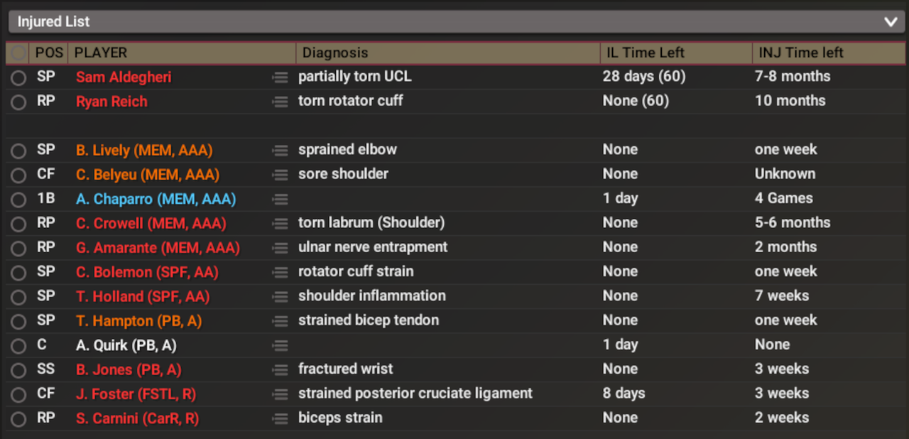Collapse the Injured List panel chevron
This screenshot has height=439, width=909.
click(x=891, y=22)
